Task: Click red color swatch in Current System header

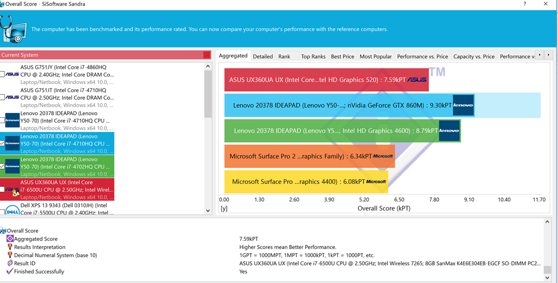Action: tap(207, 55)
